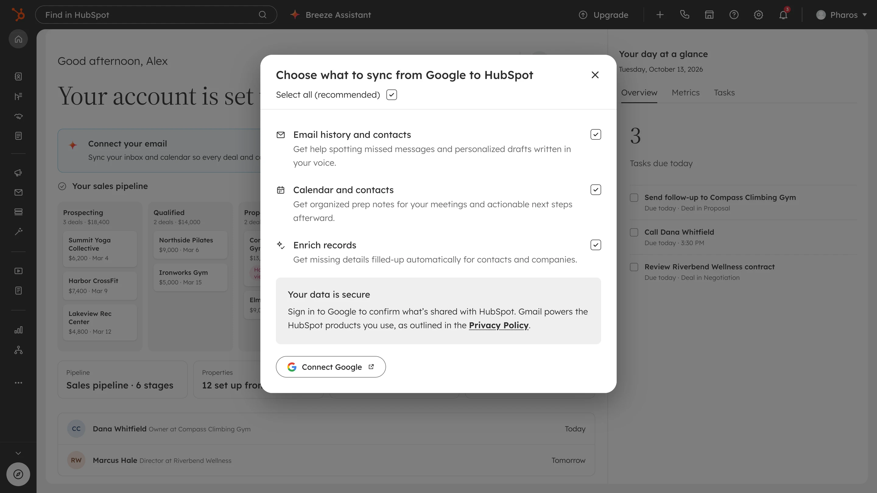This screenshot has width=877, height=493.
Task: Open the bar chart reports icon in sidebar
Action: (18, 330)
